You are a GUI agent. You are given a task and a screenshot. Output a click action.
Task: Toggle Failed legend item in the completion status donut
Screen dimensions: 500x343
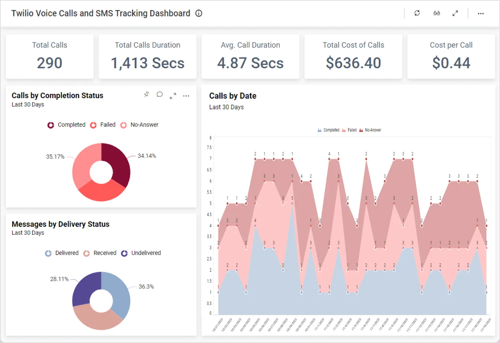coord(103,125)
